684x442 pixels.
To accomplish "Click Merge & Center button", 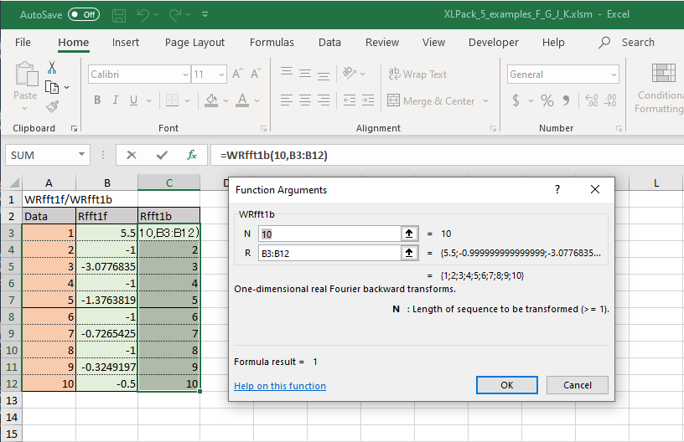I will tap(431, 101).
